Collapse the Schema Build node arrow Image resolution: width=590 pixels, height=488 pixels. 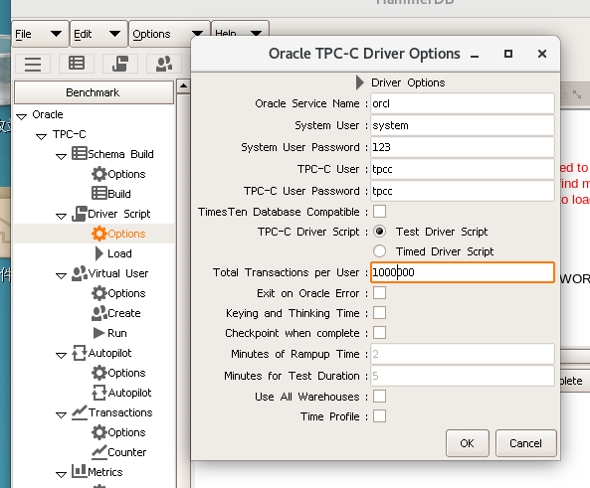click(x=61, y=156)
